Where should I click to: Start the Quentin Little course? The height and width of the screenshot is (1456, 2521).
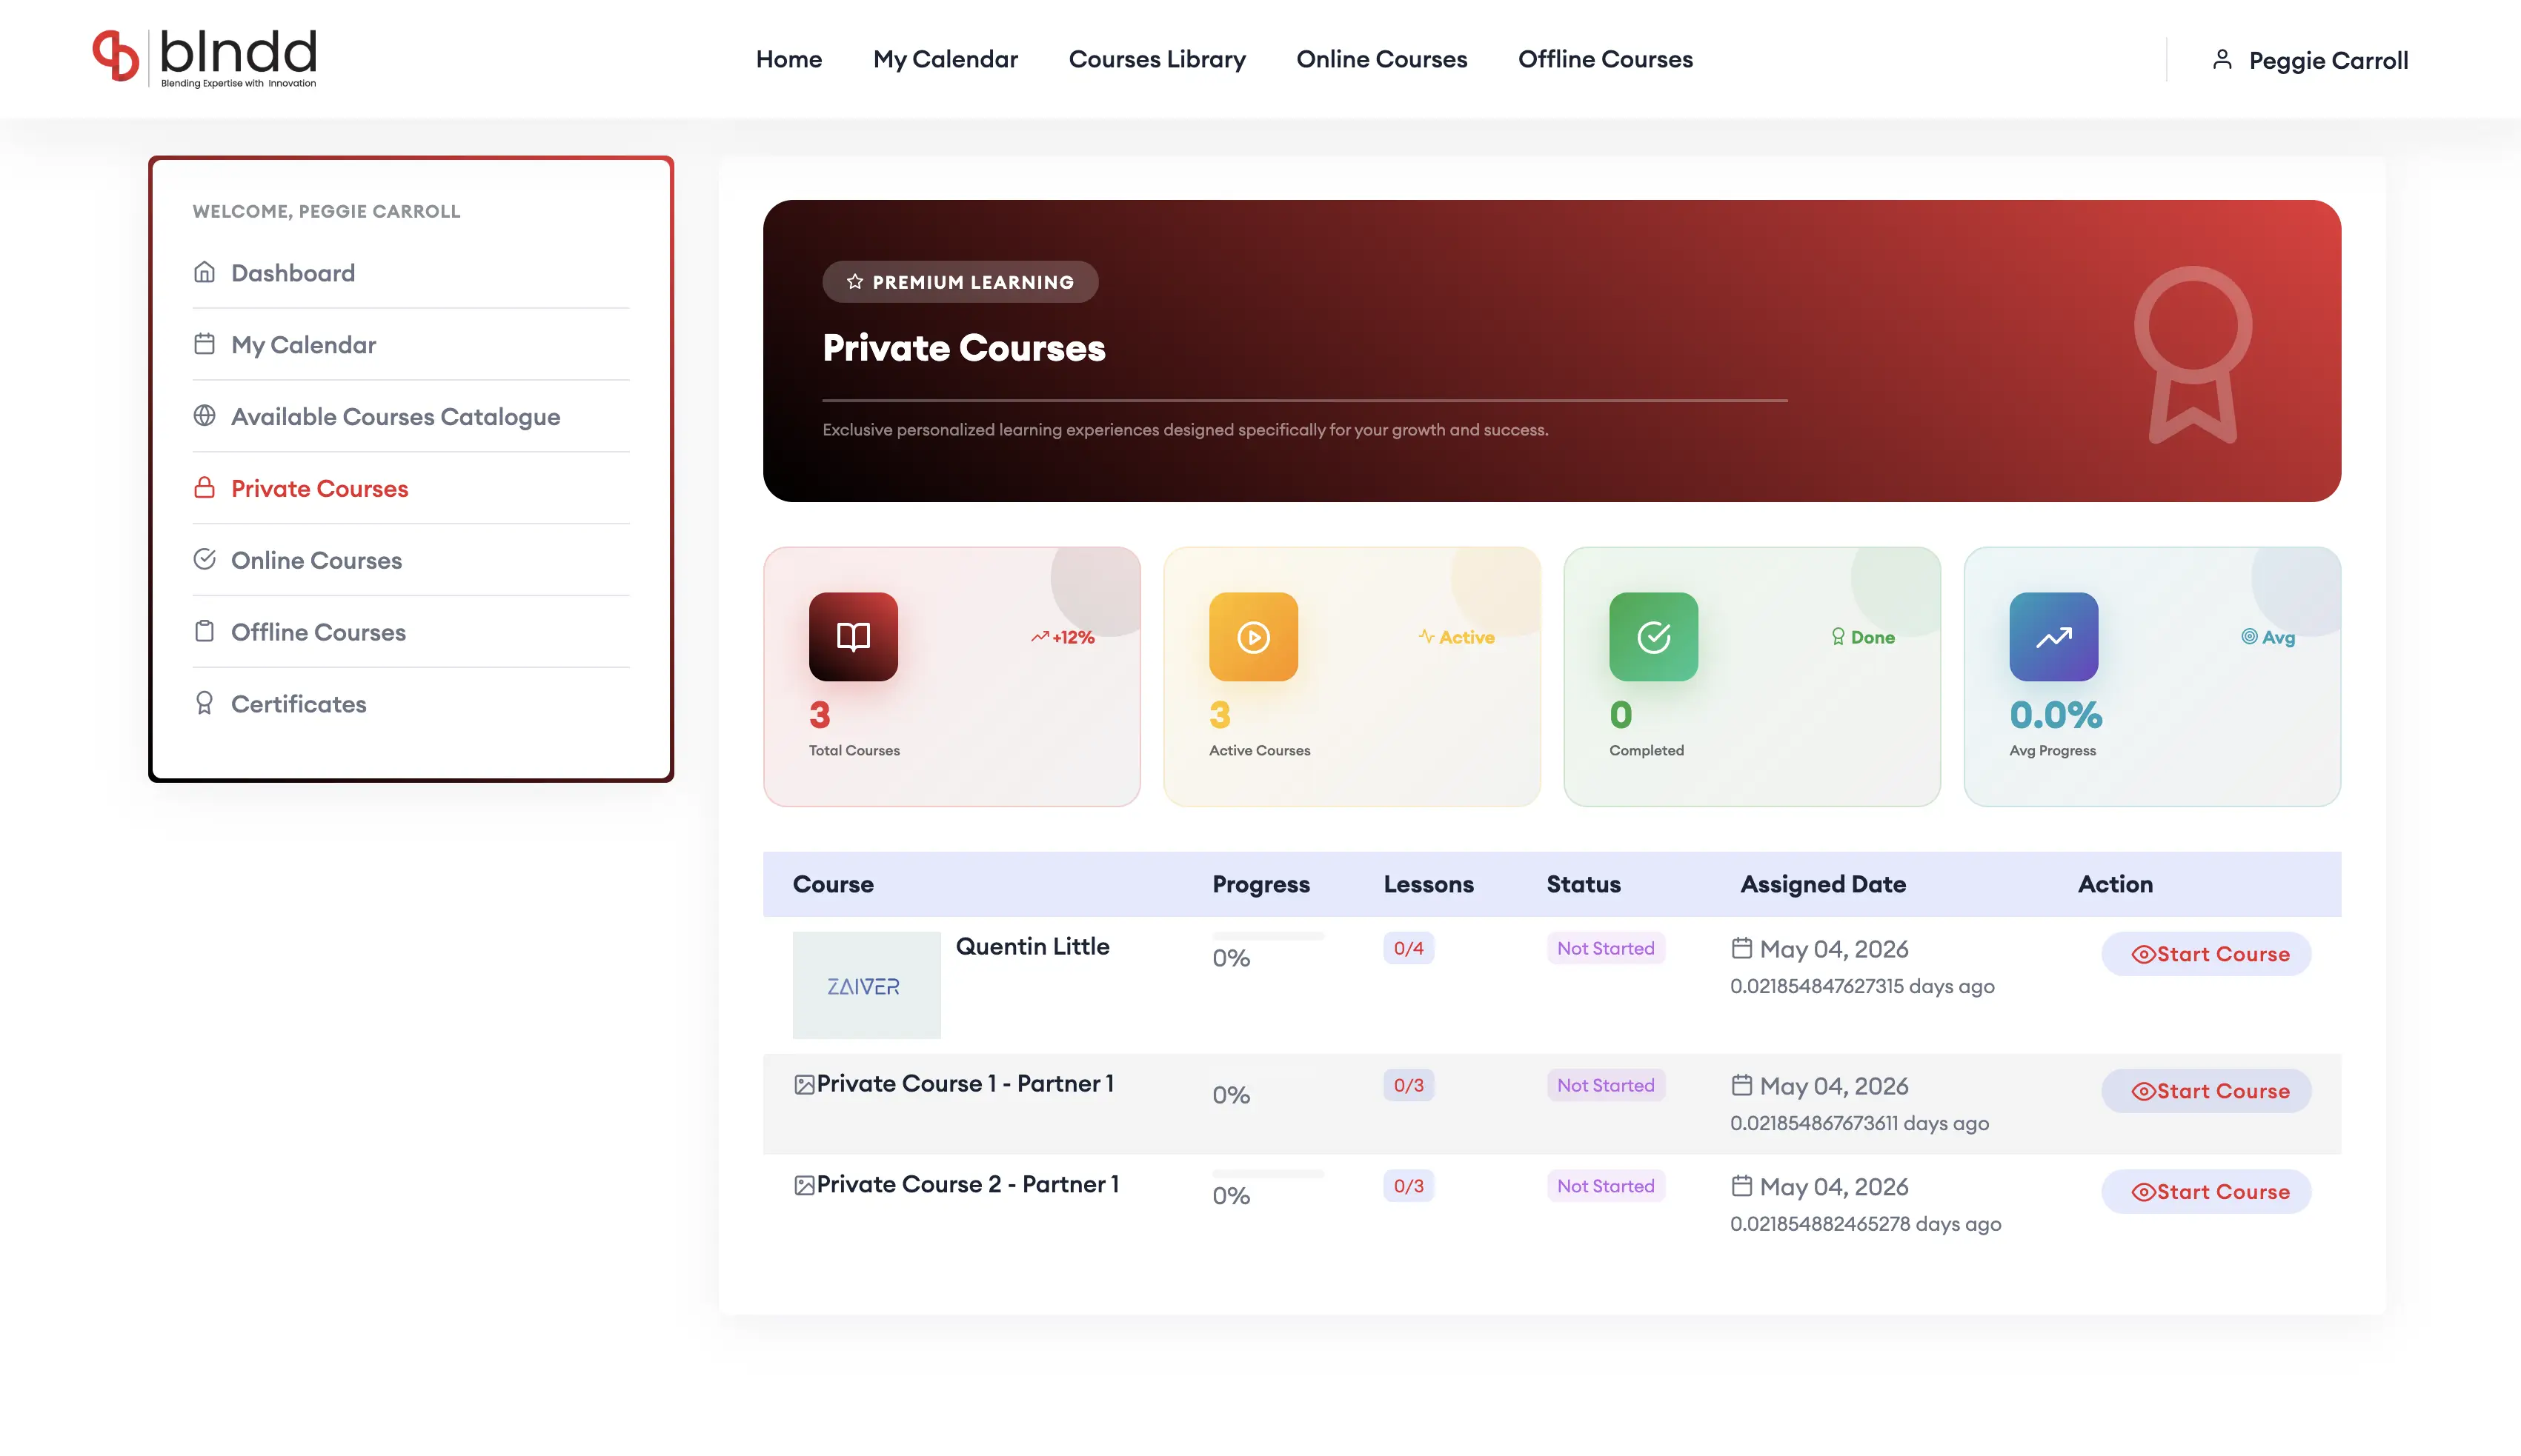click(x=2206, y=954)
